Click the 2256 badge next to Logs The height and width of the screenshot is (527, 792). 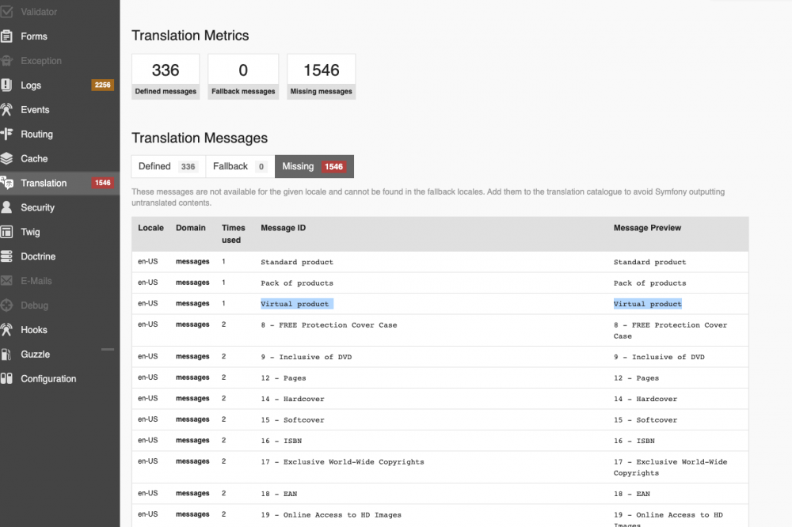(x=103, y=85)
